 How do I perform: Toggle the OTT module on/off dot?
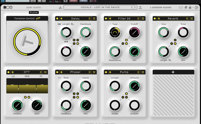pos(8,72)
